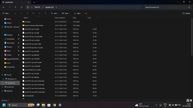Click the Cut toolbar icon
Screen dimensions: 193x108
[x=15, y=13]
